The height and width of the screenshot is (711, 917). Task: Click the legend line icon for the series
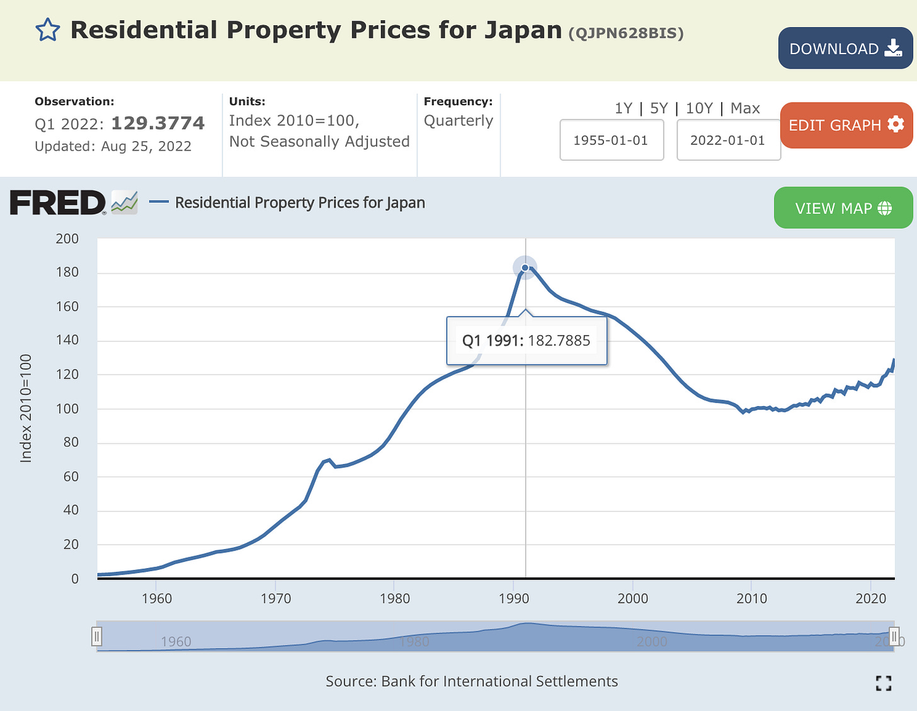(159, 202)
